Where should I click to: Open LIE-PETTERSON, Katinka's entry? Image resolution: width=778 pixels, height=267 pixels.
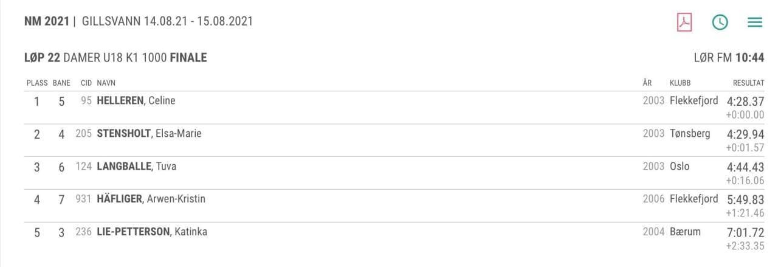pyautogui.click(x=151, y=232)
